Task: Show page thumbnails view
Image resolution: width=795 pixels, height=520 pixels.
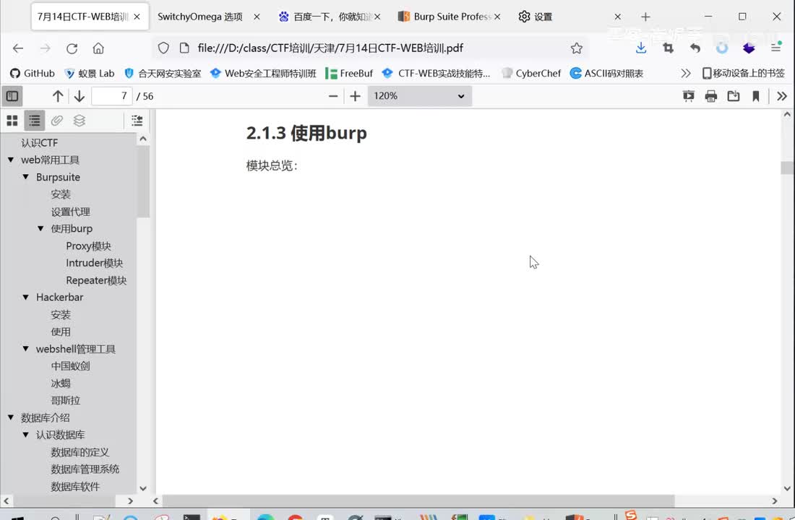Action: point(12,120)
